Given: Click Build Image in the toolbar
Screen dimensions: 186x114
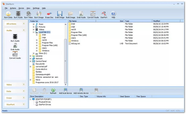Looking at the screenshot, I should (71, 15).
